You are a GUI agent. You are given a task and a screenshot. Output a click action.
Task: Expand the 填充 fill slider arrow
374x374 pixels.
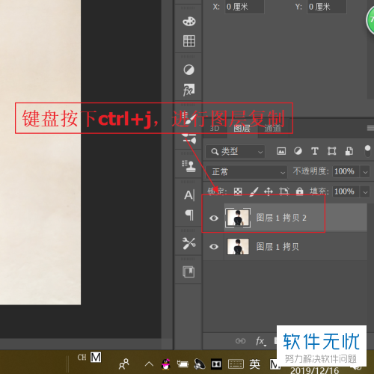pos(365,192)
